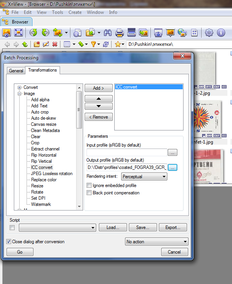Go forward with the right arrow icon
The width and height of the screenshot is (232, 284).
(x=16, y=44)
